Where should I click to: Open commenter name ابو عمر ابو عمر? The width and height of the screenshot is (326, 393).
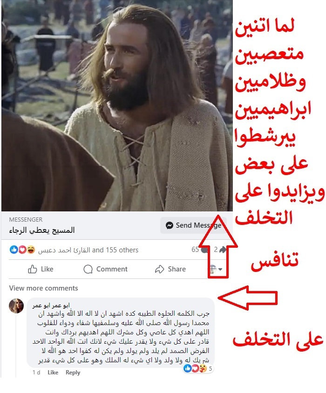click(51, 305)
